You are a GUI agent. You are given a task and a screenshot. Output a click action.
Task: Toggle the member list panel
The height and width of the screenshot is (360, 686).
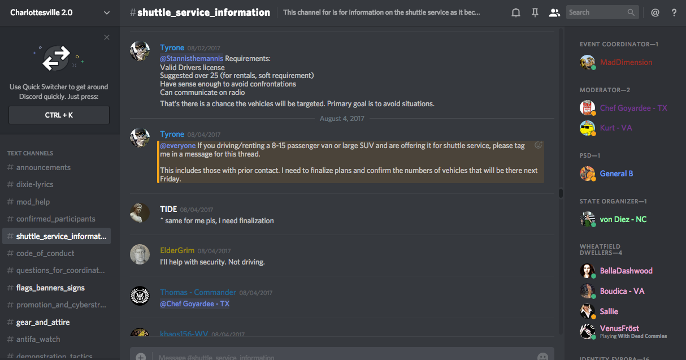554,12
